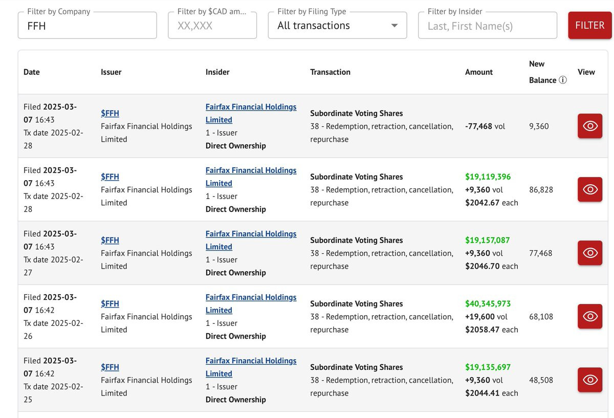
Task: View the Feb 28 -77,468 vol transaction
Action: pyautogui.click(x=590, y=126)
